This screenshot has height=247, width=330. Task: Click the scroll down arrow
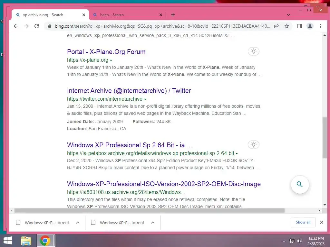click(x=325, y=205)
